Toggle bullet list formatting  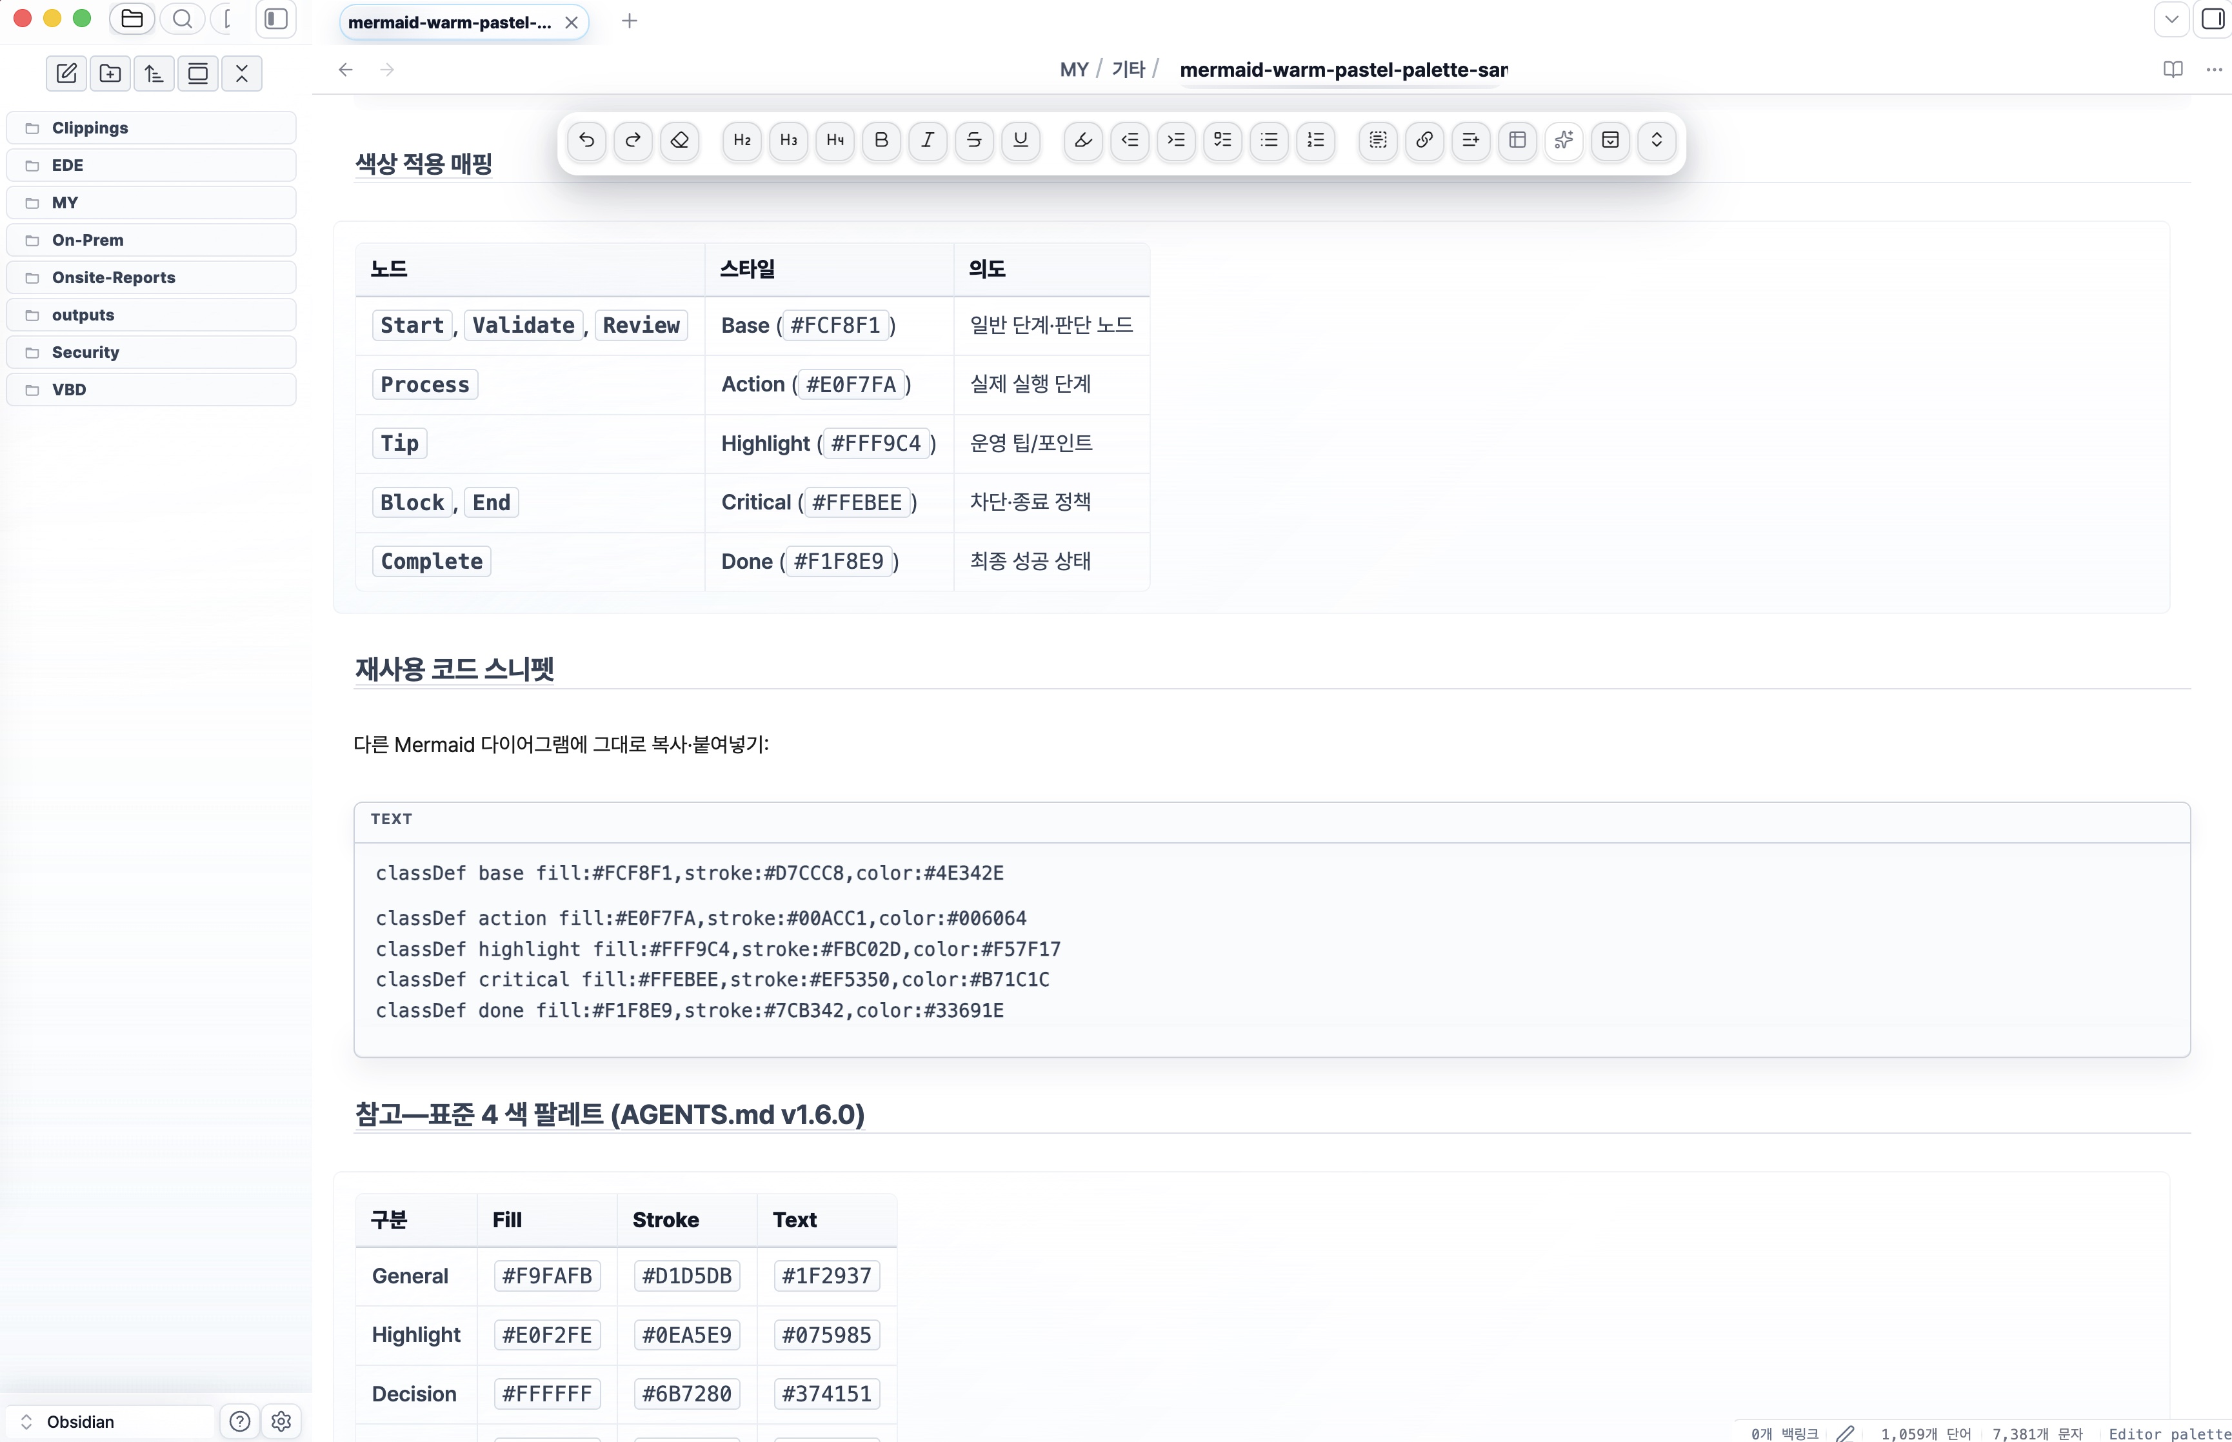1270,141
